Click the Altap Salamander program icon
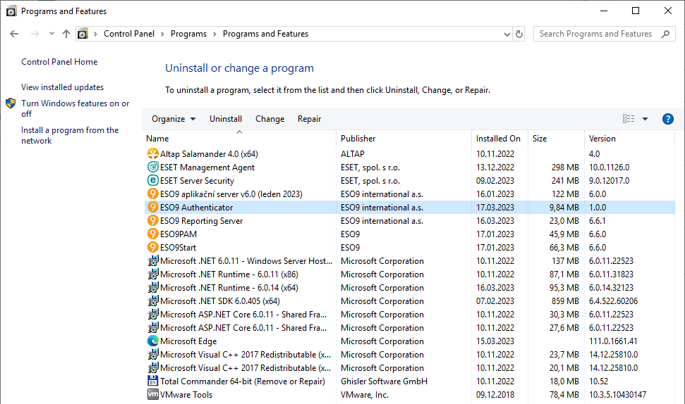 click(152, 154)
